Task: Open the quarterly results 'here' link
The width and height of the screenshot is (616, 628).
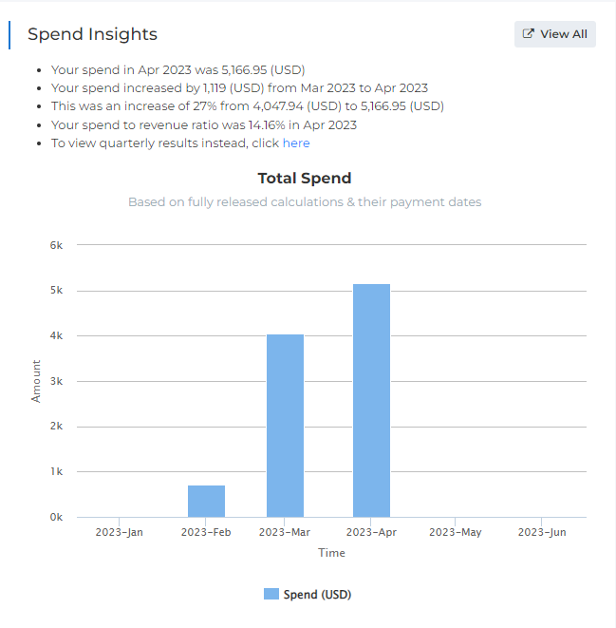Action: click(296, 143)
